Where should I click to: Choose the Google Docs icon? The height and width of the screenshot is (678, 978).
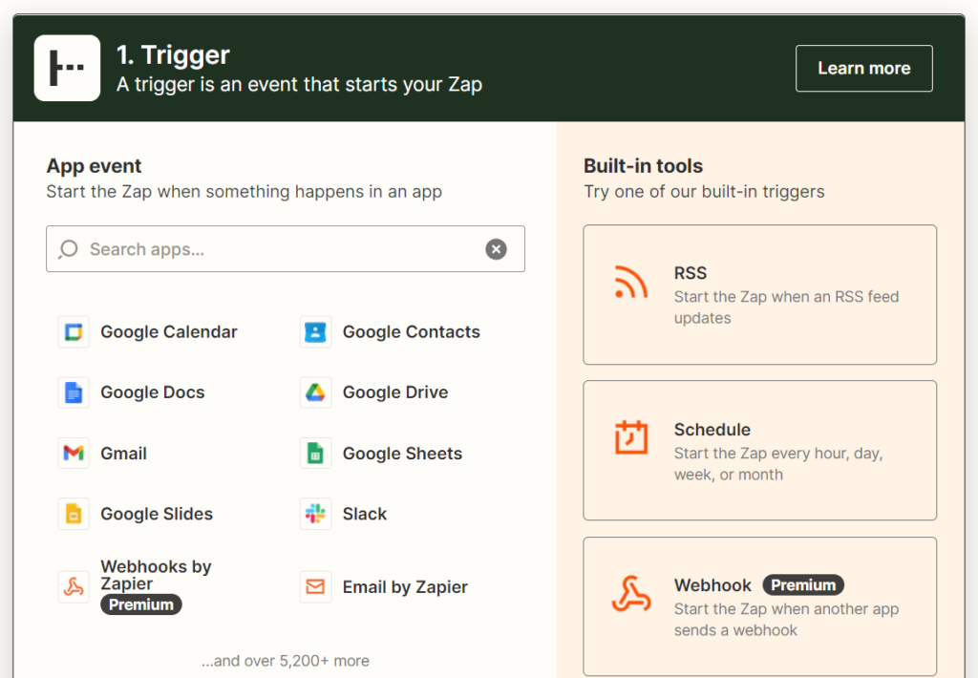[x=74, y=392]
